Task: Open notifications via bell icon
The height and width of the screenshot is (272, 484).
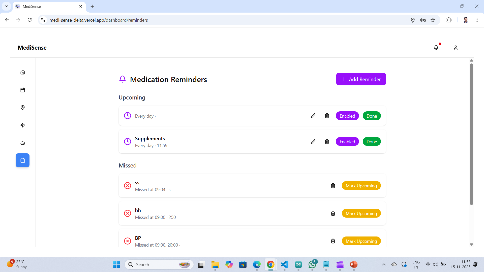Action: click(x=436, y=47)
